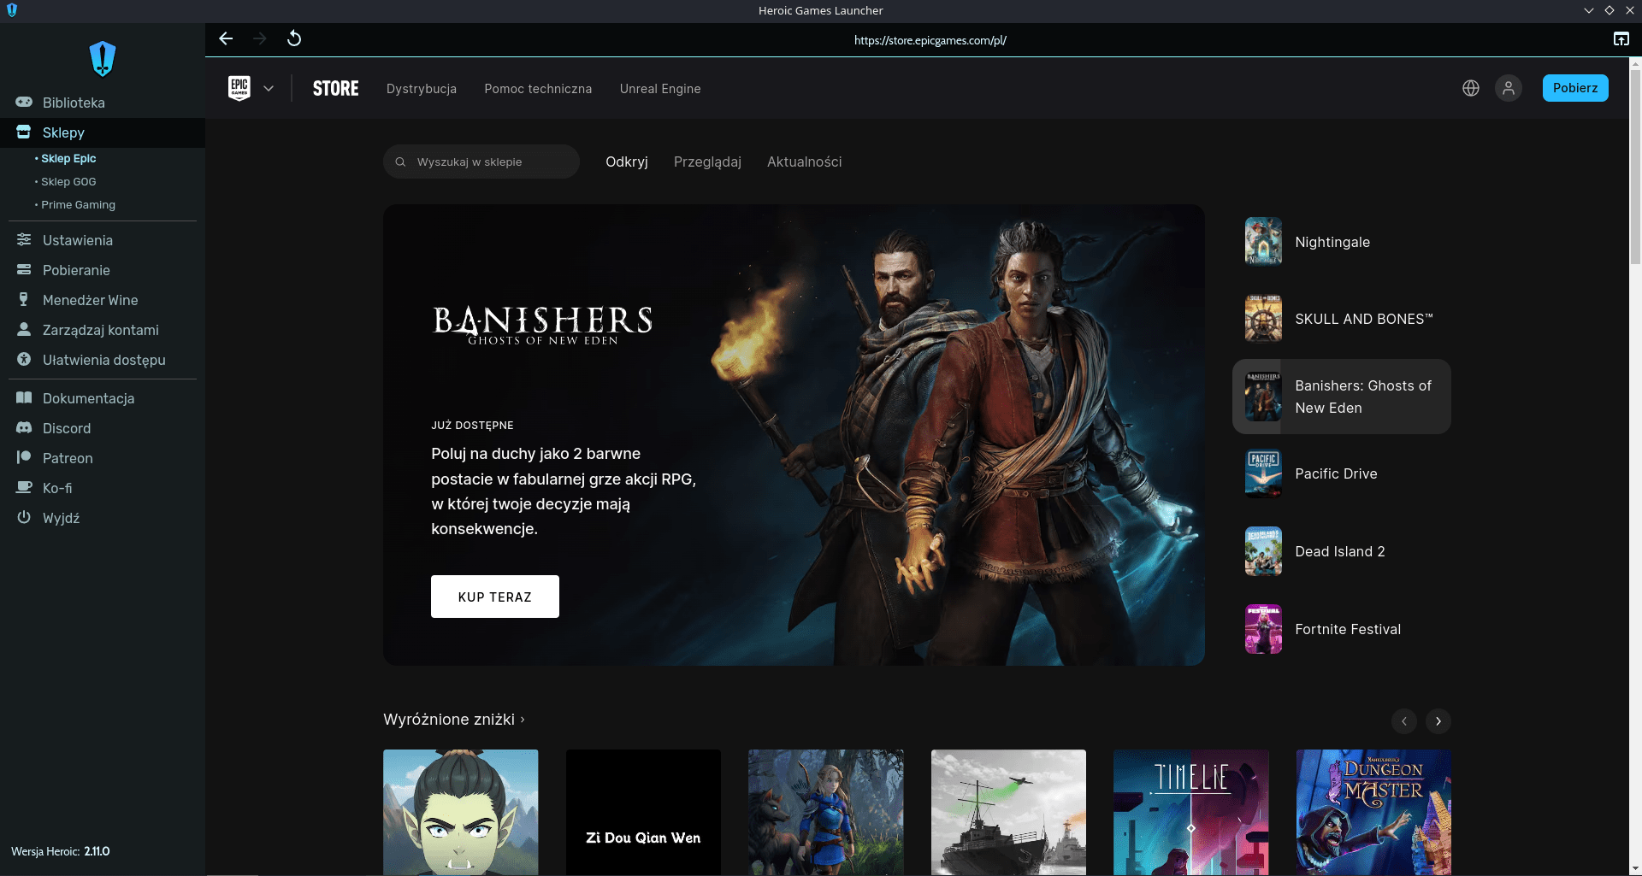Open store in external browser icon
Screen dimensions: 1642x876
pyautogui.click(x=1621, y=39)
